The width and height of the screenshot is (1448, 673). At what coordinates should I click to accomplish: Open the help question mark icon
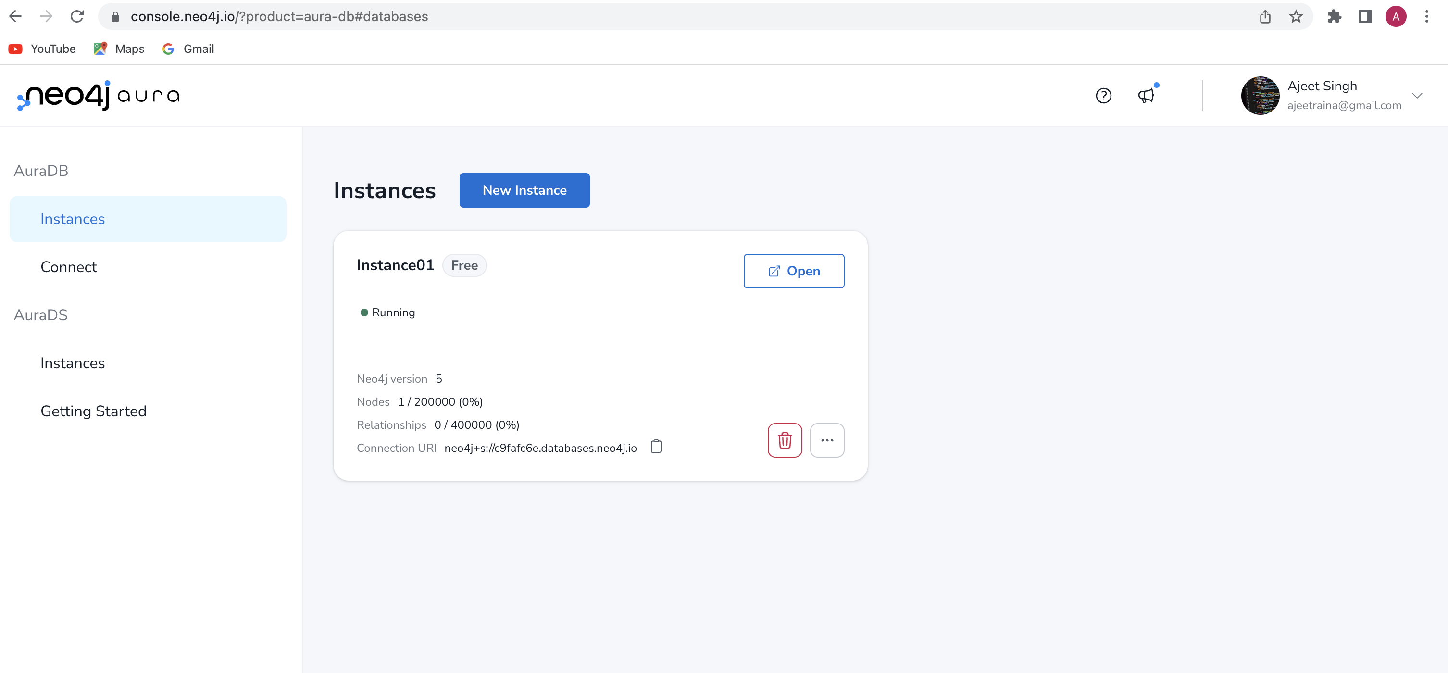(1103, 96)
